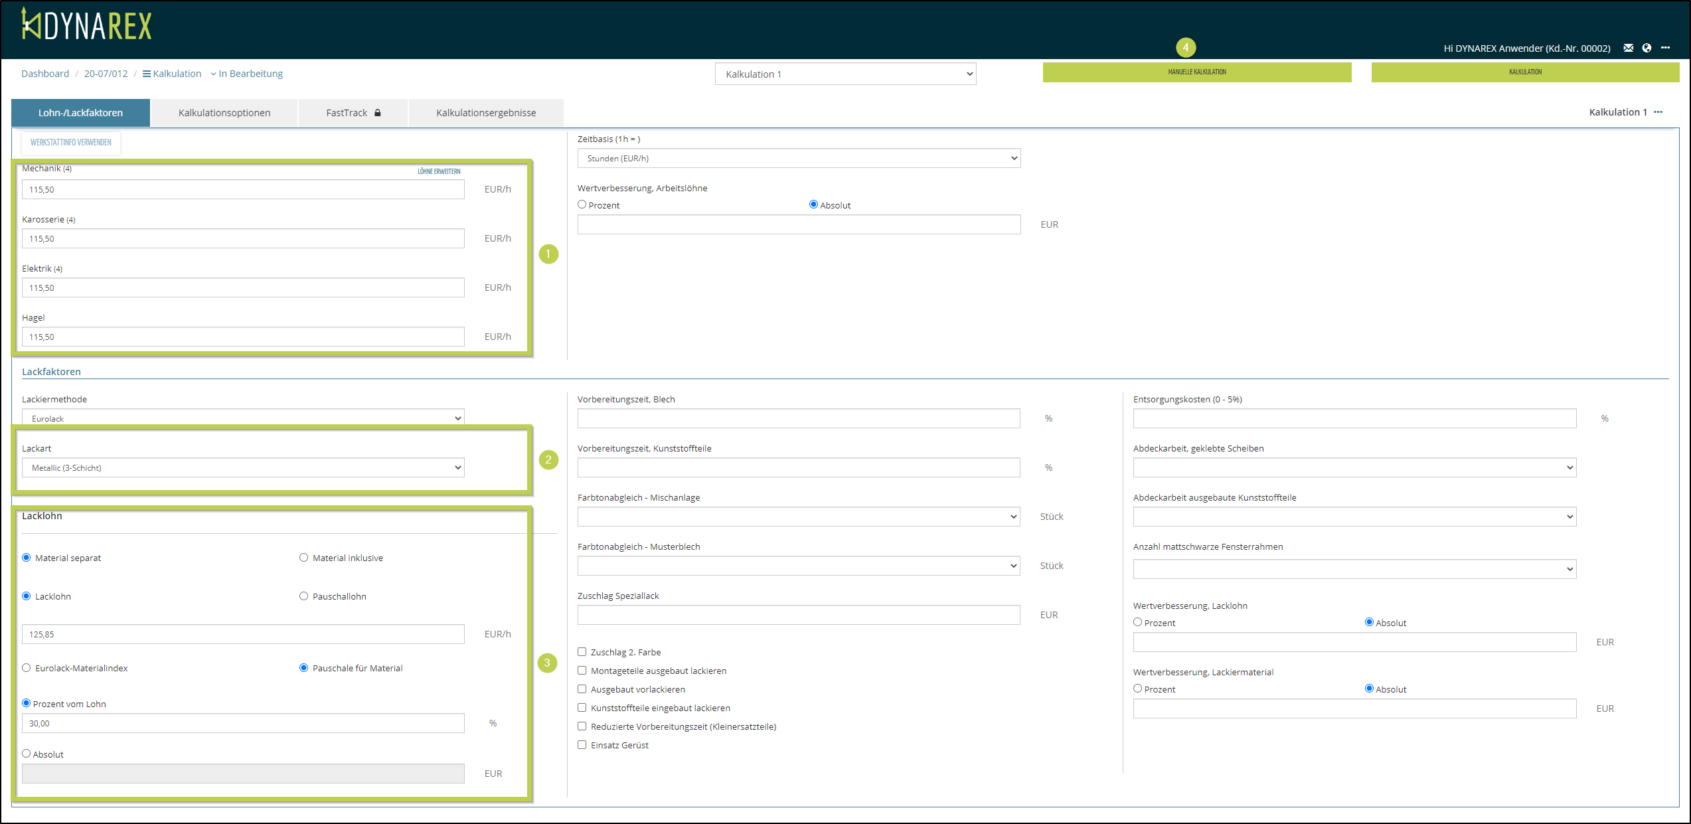The width and height of the screenshot is (1691, 824).
Task: Open the Kalkulationsergebnisse tab
Action: (486, 113)
